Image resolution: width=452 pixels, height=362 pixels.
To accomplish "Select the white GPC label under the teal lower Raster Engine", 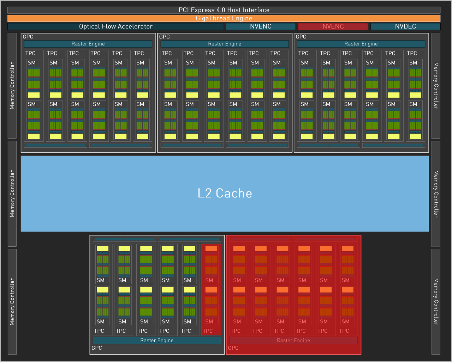I will click(96, 348).
